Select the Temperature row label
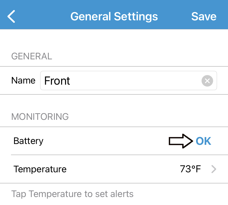228x205 pixels. (40, 169)
